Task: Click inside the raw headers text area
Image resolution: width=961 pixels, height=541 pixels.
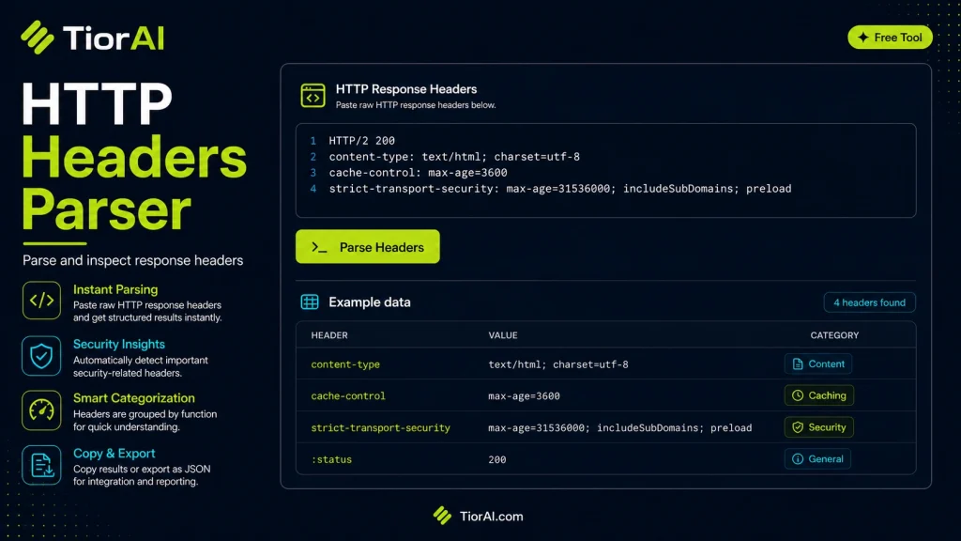Action: click(605, 171)
